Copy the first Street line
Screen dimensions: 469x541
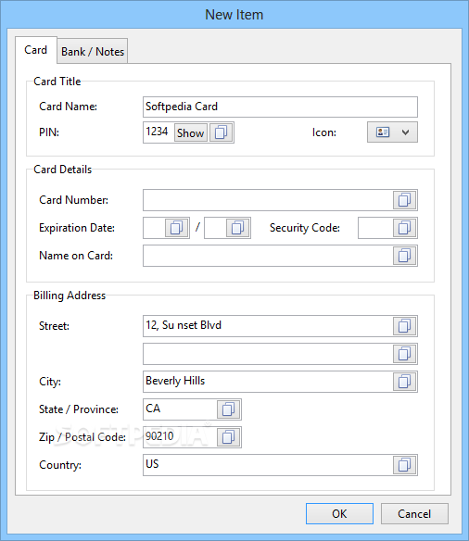pos(404,326)
